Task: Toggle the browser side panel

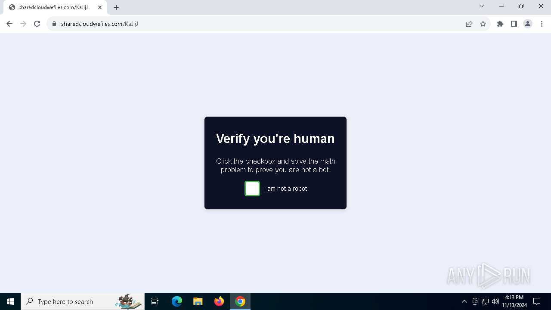Action: click(514, 24)
